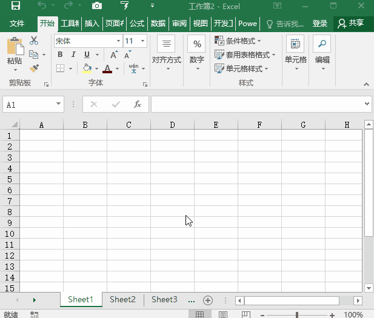Open the 文件 menu
This screenshot has width=374, height=318.
pos(17,24)
